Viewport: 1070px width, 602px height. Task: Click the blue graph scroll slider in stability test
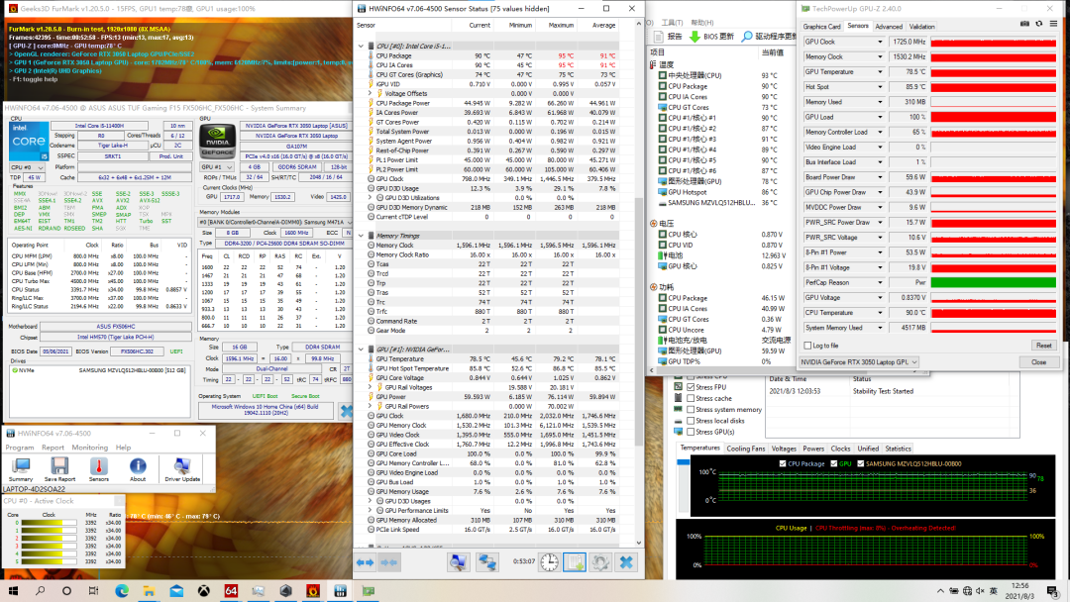coord(683,462)
